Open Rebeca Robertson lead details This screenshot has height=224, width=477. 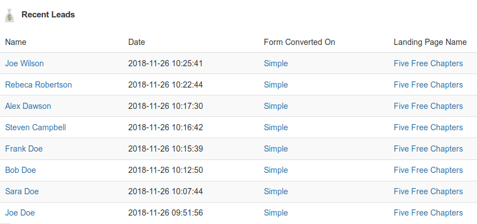point(39,85)
